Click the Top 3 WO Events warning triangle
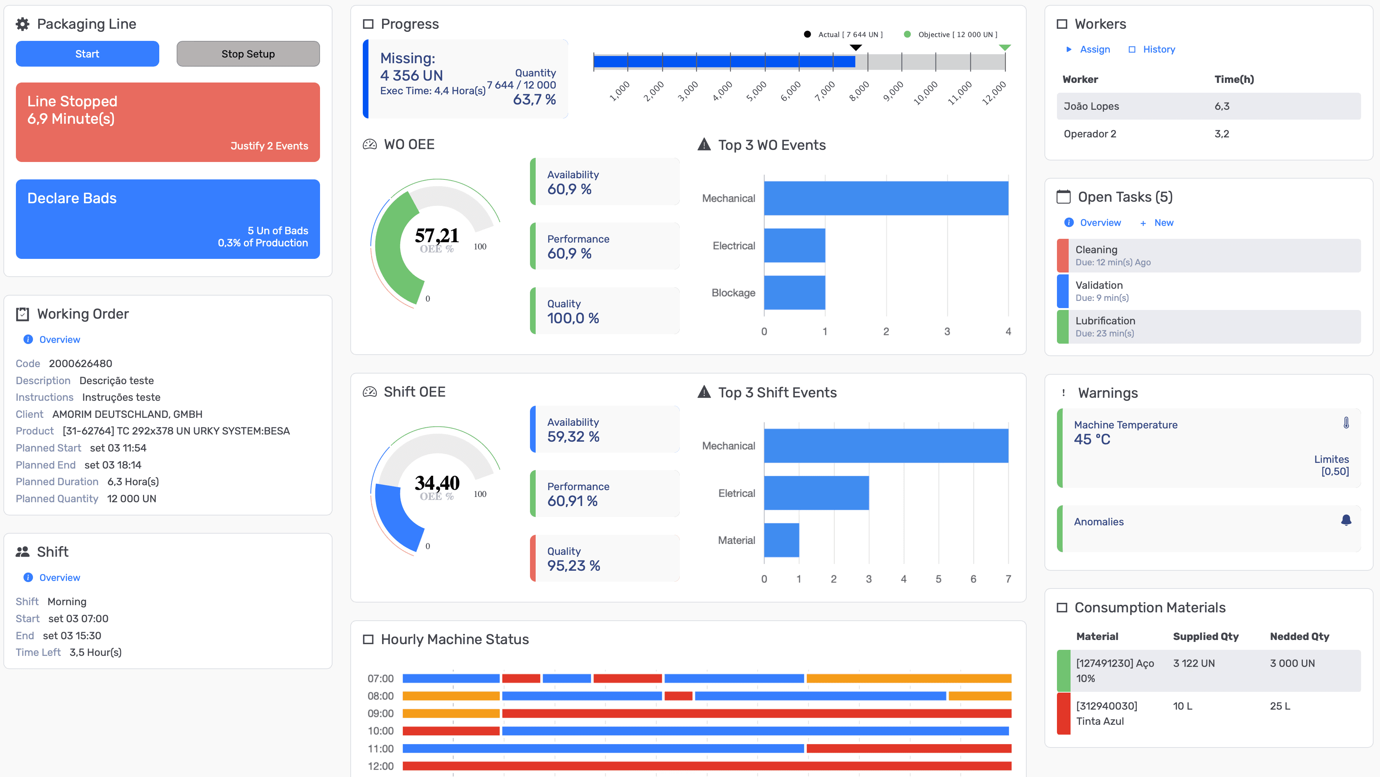 coord(704,144)
